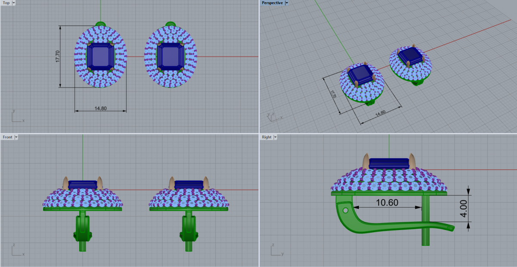The width and height of the screenshot is (517, 267).
Task: Click the Perspective viewport title label
Action: (272, 3)
